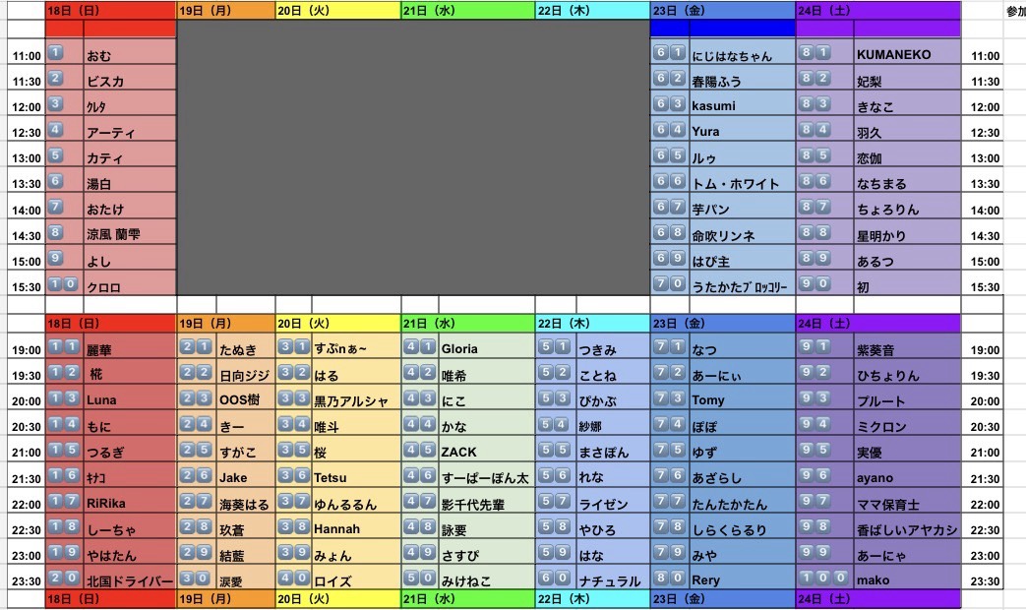The image size is (1026, 610).
Task: Select the Yura cell
Action: pyautogui.click(x=742, y=128)
